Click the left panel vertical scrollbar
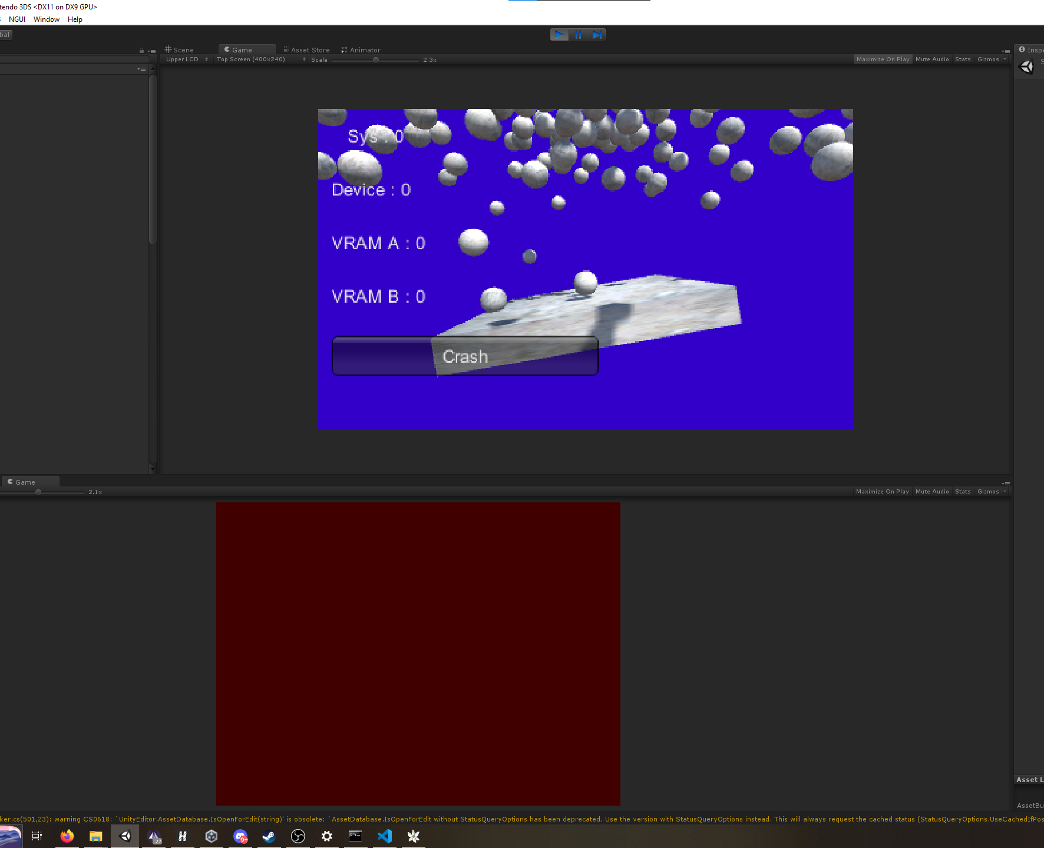The image size is (1044, 848). click(x=153, y=159)
